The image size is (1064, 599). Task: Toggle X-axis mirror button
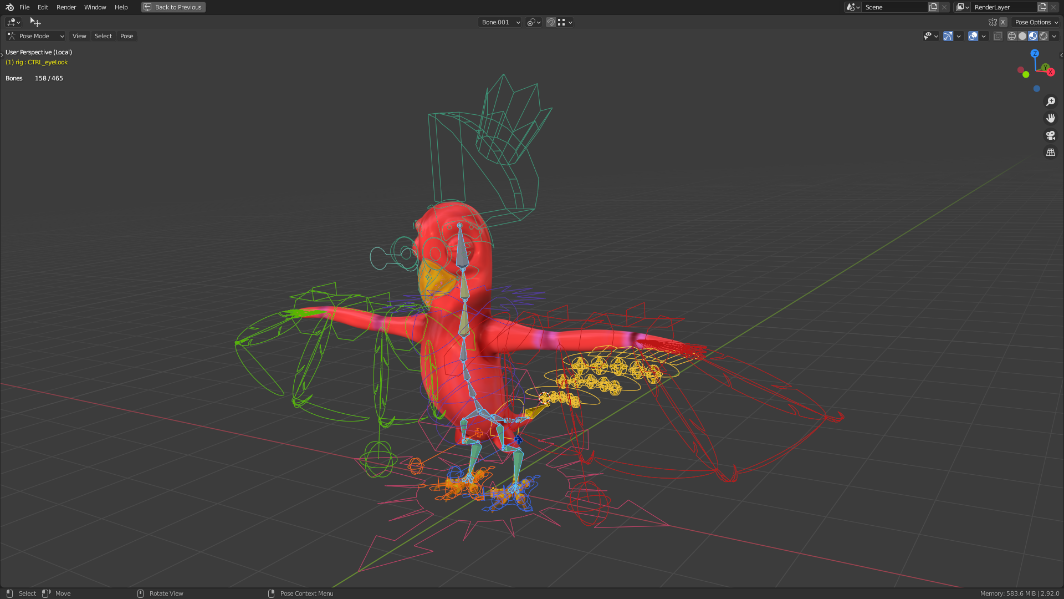(1003, 22)
